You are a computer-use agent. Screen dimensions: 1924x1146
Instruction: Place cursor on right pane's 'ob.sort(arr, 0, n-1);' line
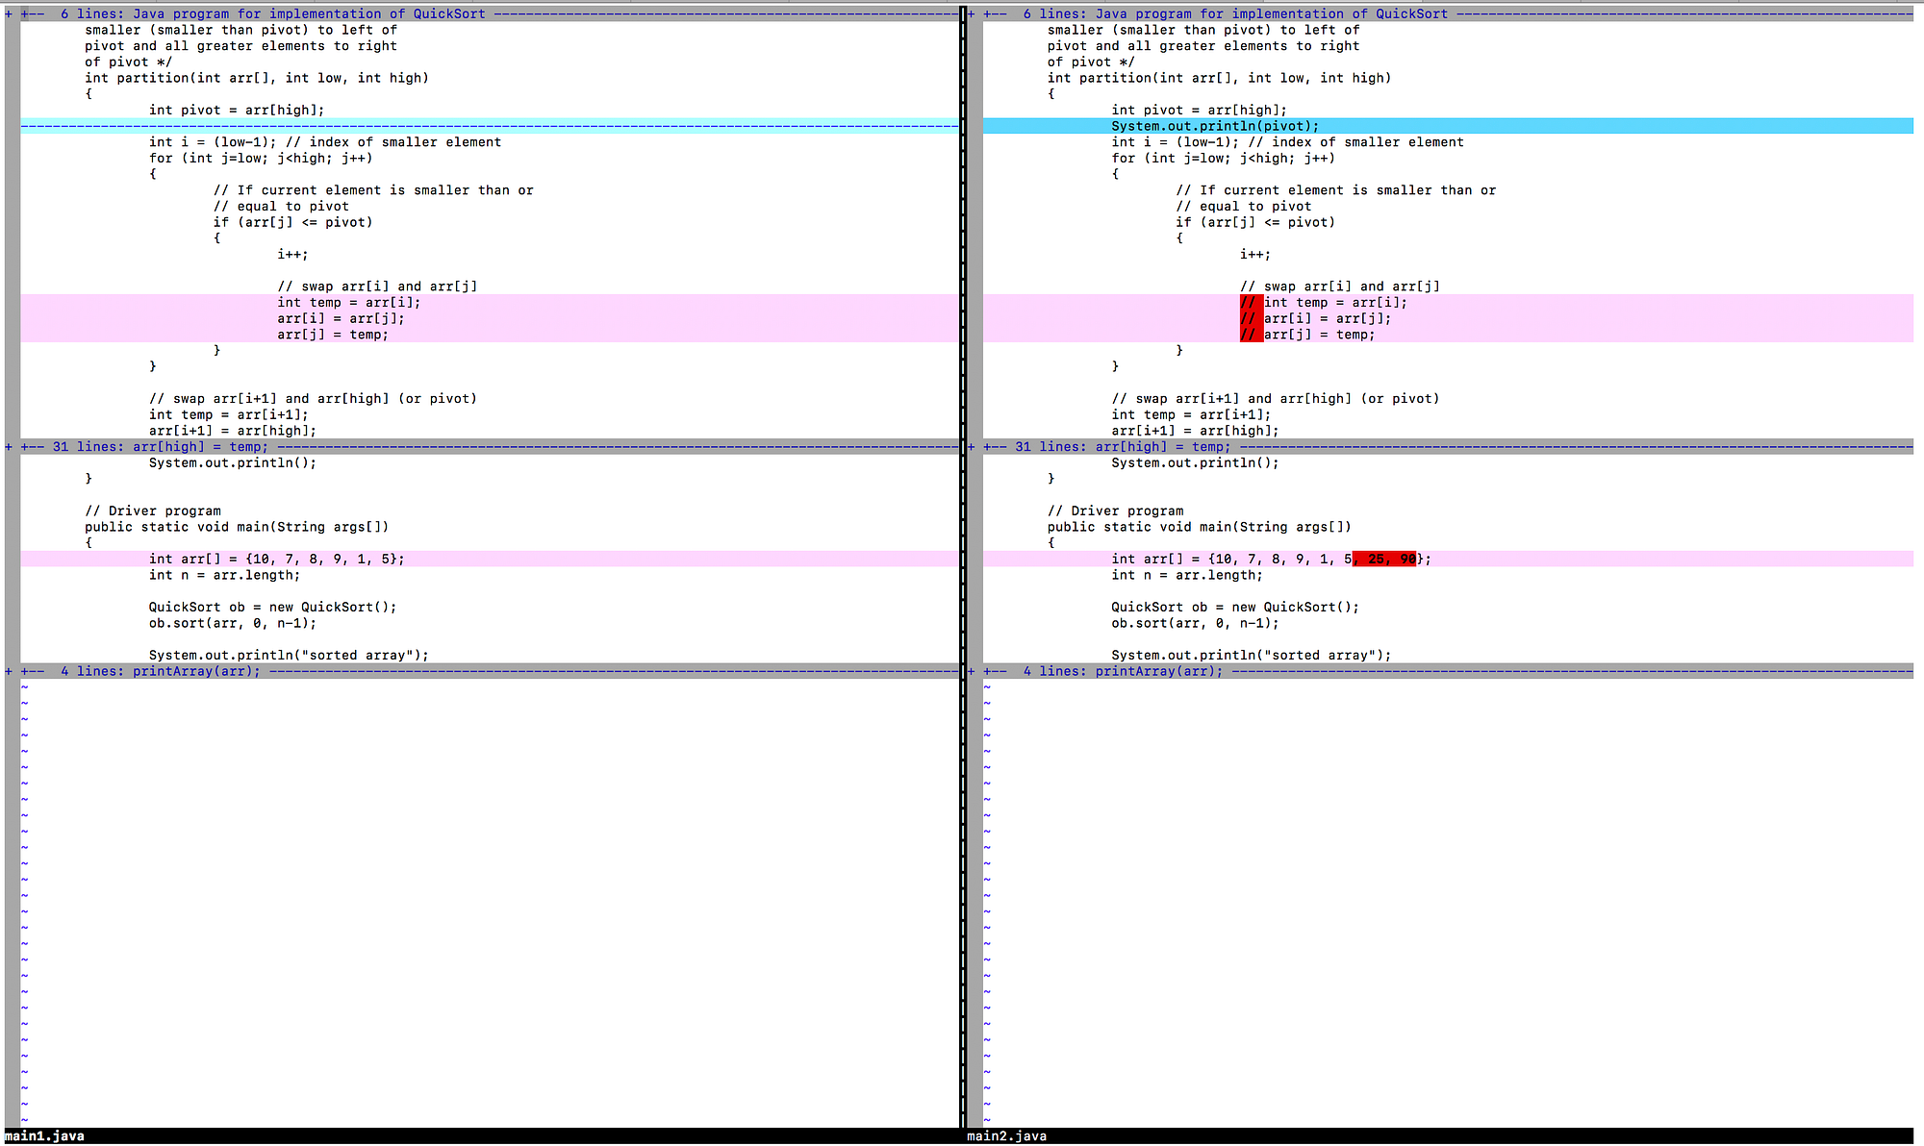[1194, 623]
